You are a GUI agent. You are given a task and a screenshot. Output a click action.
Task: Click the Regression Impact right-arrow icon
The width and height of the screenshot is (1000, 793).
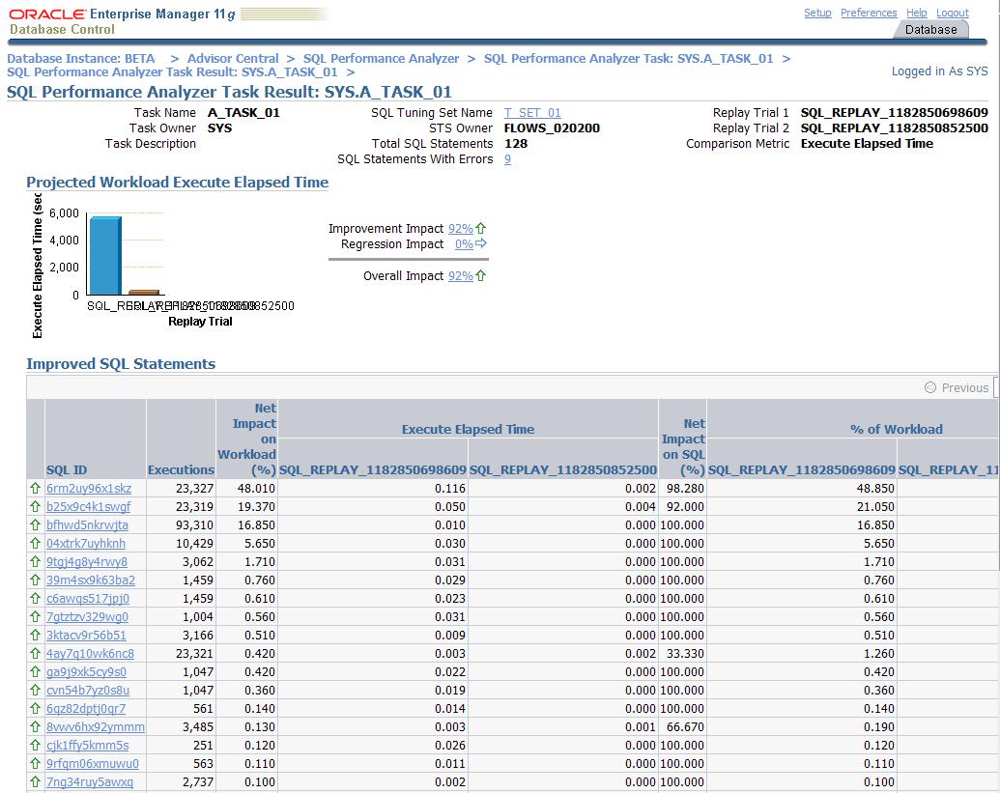[x=481, y=244]
